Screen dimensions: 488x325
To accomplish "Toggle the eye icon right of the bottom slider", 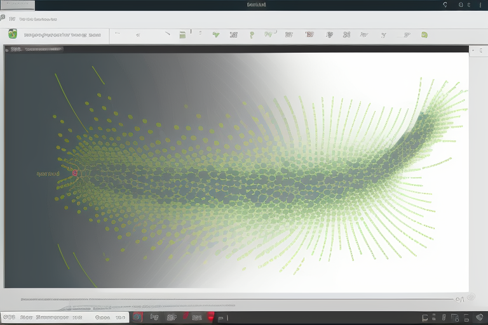I will [470, 298].
